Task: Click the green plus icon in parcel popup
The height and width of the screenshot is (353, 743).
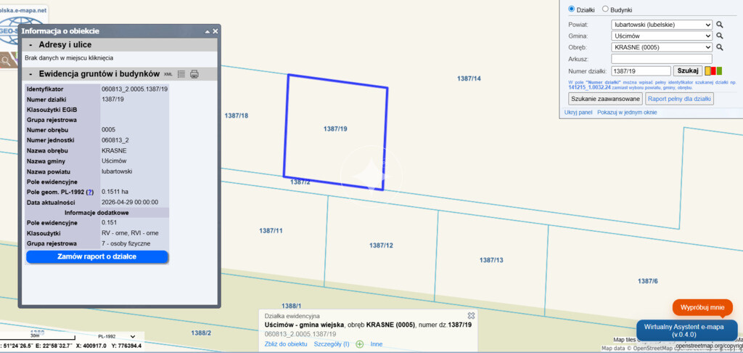Action: [x=359, y=344]
